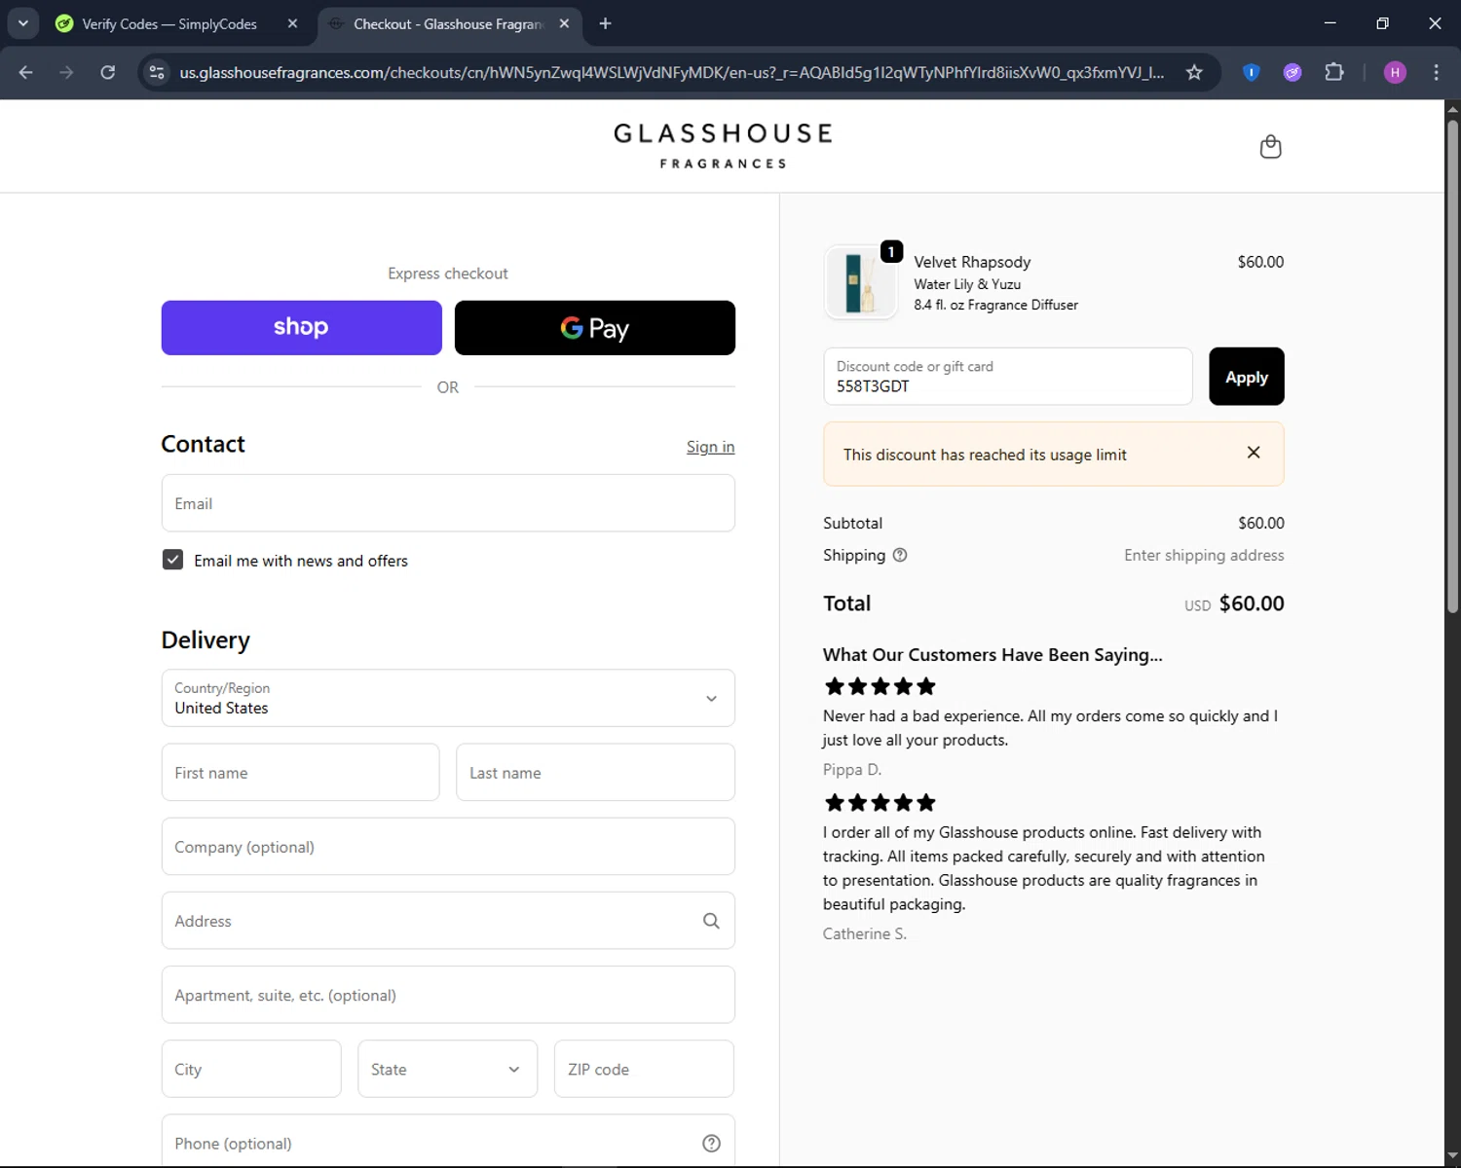Open the Bitwarden shield extension icon
Image resolution: width=1461 pixels, height=1168 pixels.
1252,72
